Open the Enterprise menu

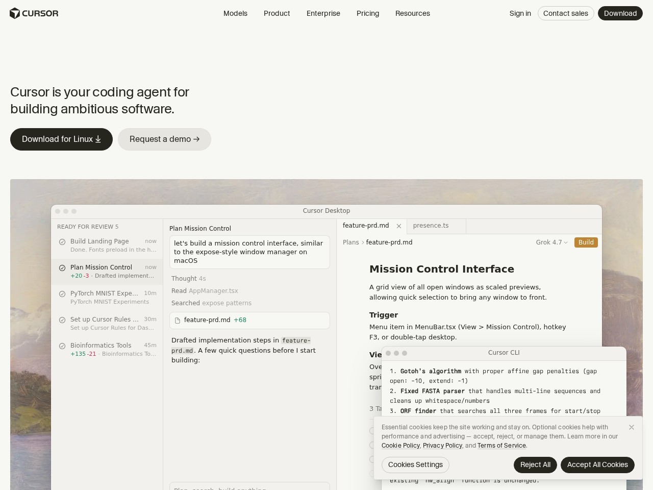point(323,13)
